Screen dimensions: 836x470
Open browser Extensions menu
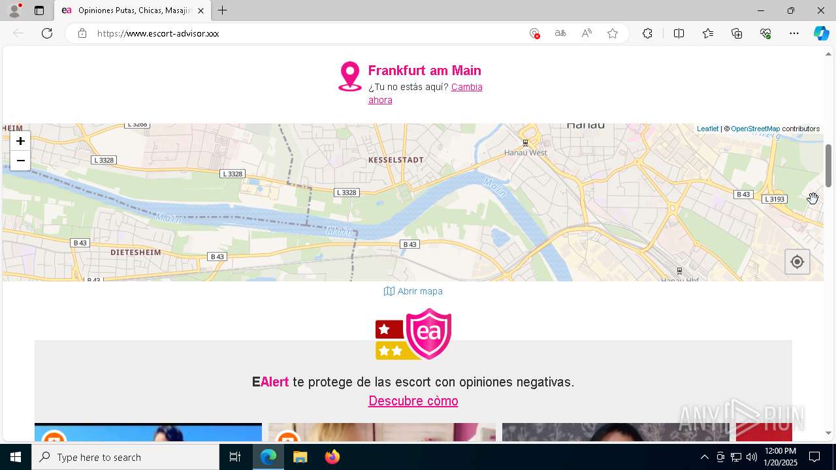pyautogui.click(x=647, y=33)
